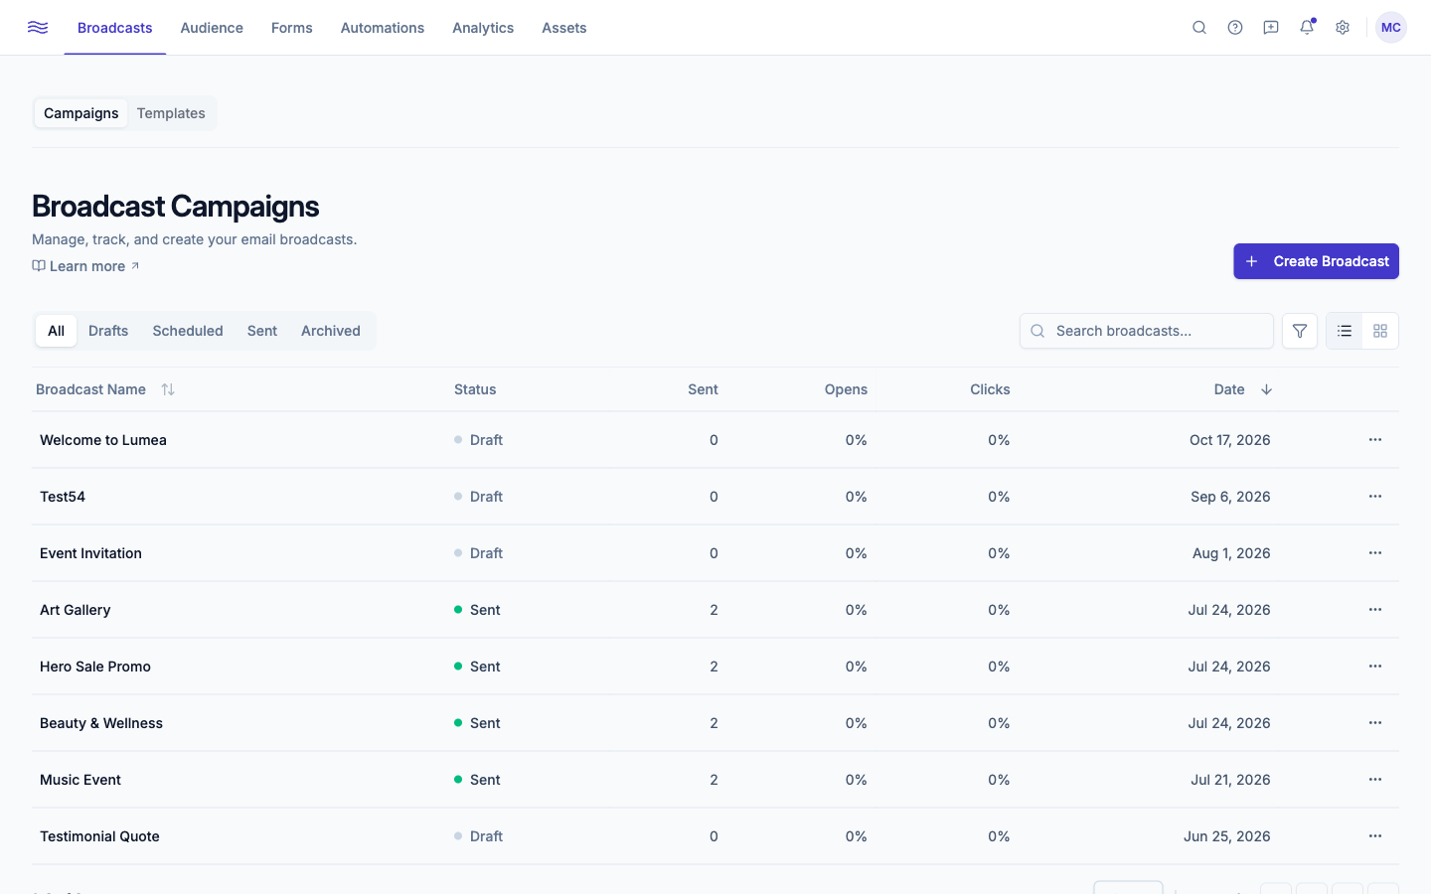This screenshot has width=1431, height=894.
Task: Click the Lumea wave logo icon
Action: 38,28
